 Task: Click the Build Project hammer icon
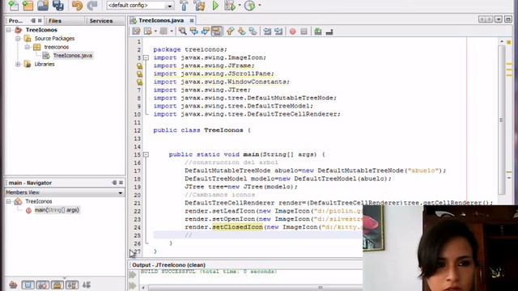184,6
